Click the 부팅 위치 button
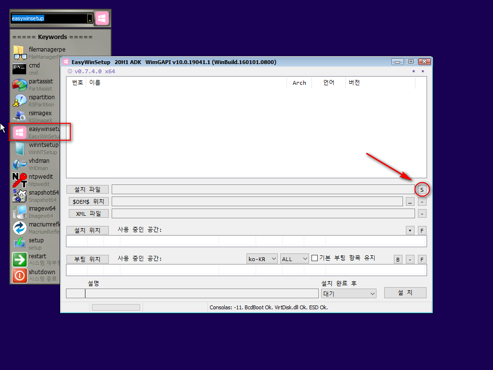The width and height of the screenshot is (493, 370). [88, 259]
